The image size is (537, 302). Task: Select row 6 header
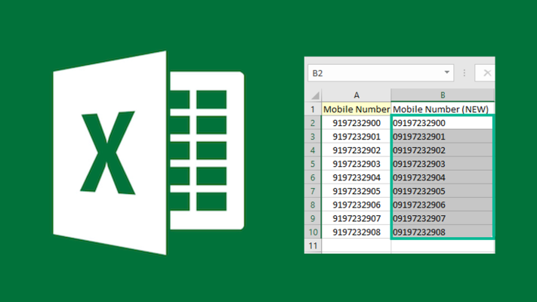coord(313,177)
